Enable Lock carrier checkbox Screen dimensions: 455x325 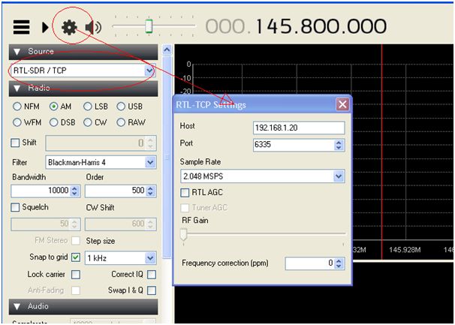[76, 275]
